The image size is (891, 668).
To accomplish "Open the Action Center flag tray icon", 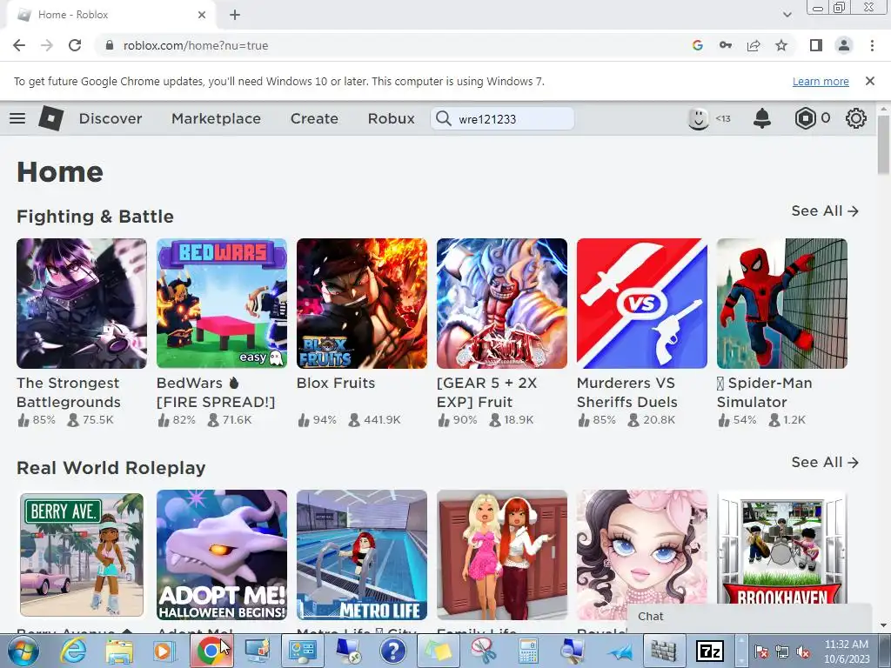I will click(x=760, y=652).
